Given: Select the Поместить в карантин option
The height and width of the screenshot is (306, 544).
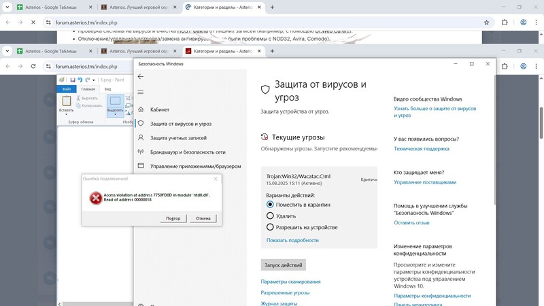Looking at the screenshot, I should tap(270, 204).
